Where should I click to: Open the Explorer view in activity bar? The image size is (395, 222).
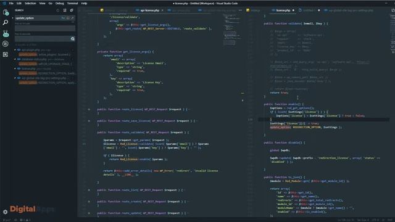[x=6, y=12]
